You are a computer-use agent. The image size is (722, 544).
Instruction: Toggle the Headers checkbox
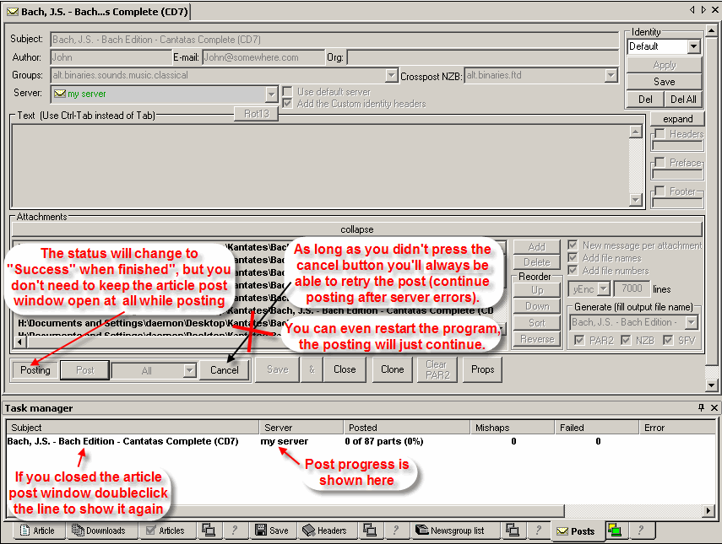point(659,134)
